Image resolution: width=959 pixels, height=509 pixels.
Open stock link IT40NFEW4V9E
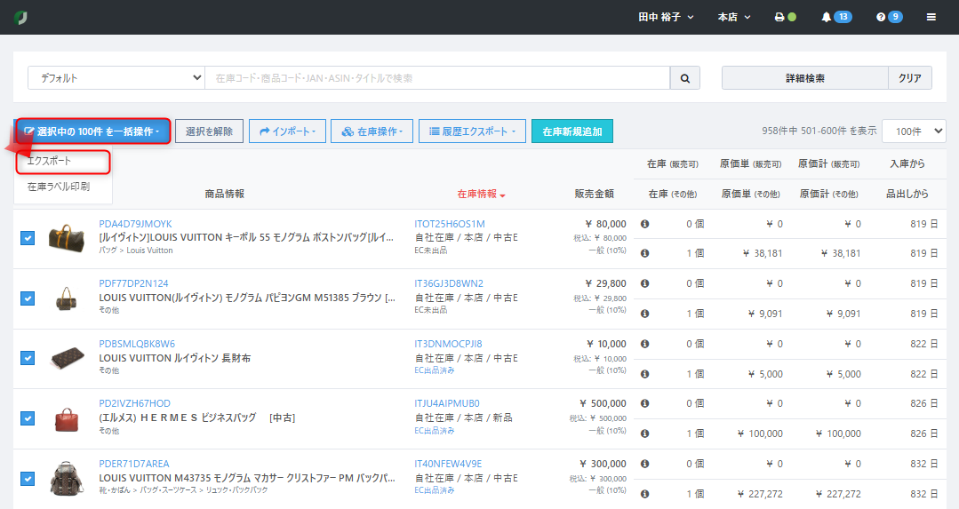448,464
